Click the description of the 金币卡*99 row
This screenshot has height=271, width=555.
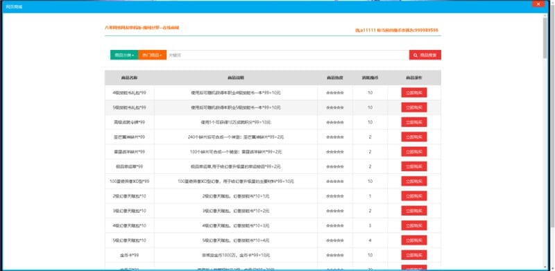236,255
